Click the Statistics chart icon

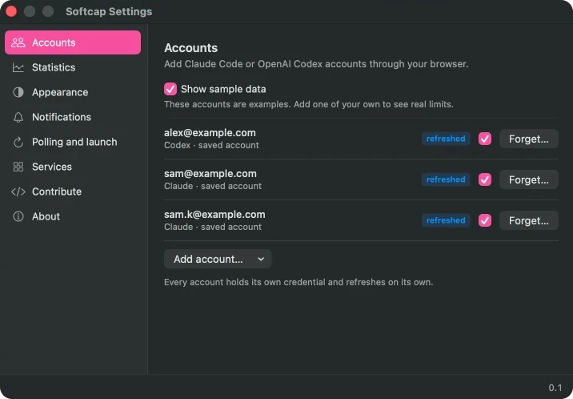(x=18, y=67)
